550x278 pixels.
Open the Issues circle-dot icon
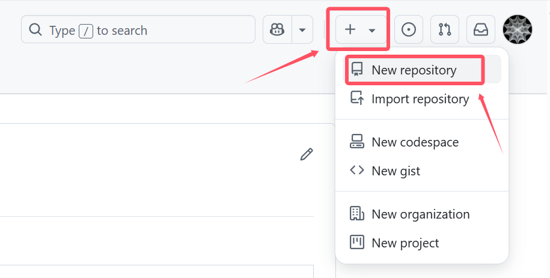(x=409, y=29)
